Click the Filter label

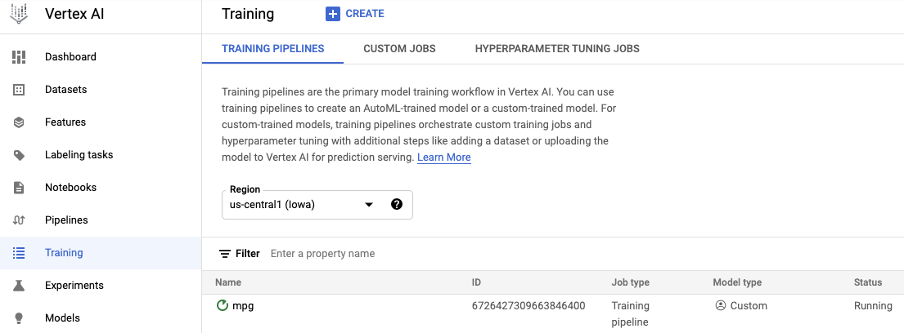pyautogui.click(x=247, y=254)
